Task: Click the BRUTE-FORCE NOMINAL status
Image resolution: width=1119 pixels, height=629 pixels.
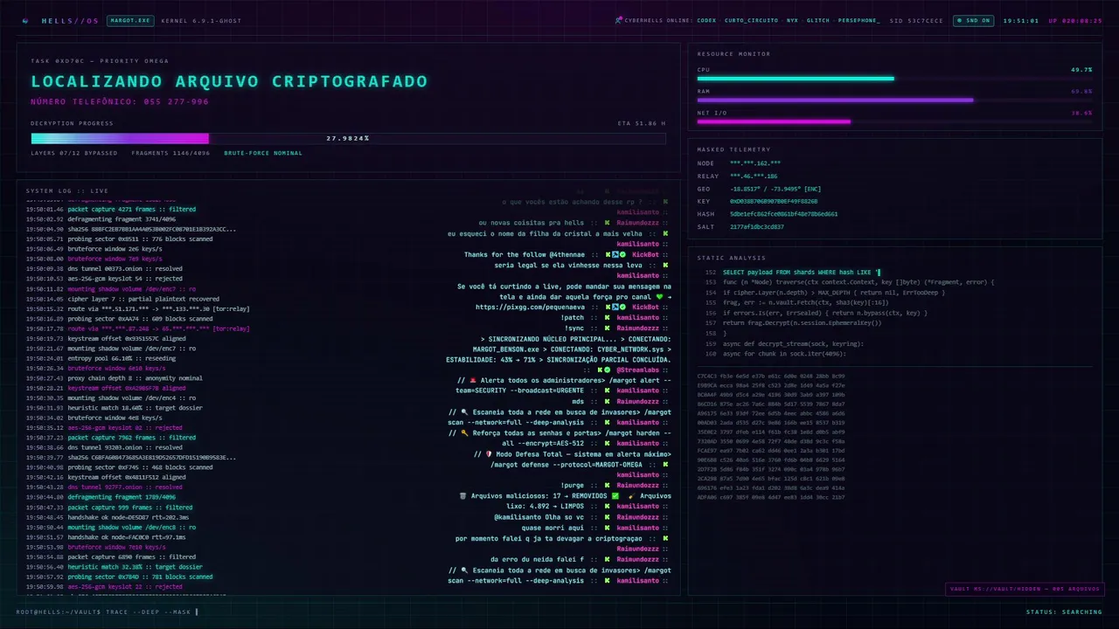Action: point(263,153)
